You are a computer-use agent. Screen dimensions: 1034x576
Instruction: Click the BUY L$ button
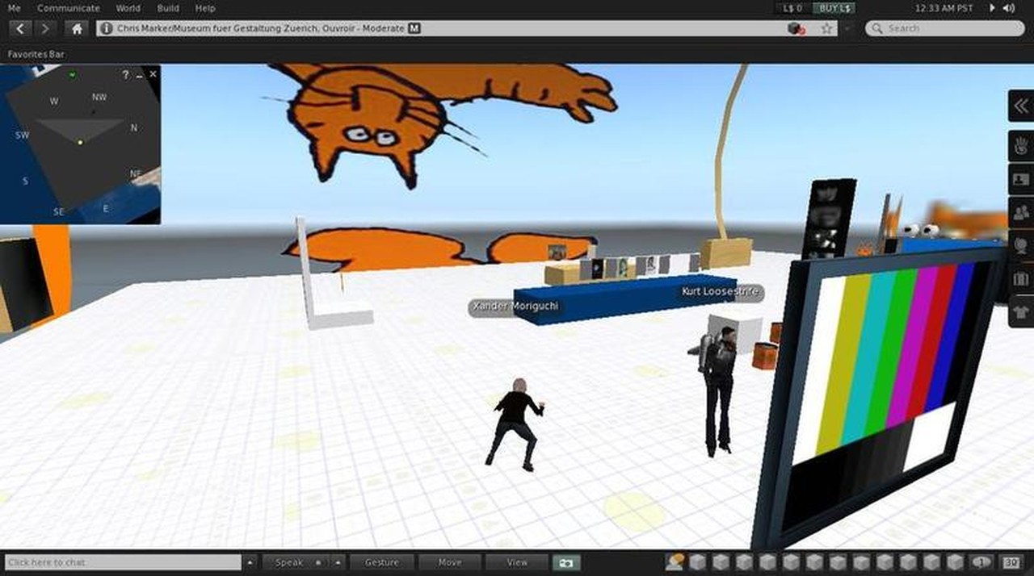pos(834,8)
